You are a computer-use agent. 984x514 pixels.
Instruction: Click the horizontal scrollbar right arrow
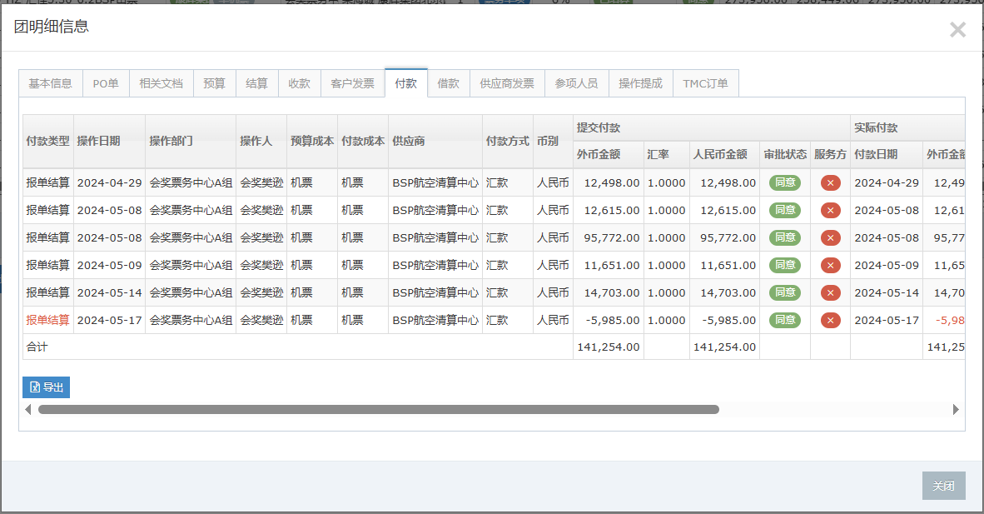click(956, 410)
